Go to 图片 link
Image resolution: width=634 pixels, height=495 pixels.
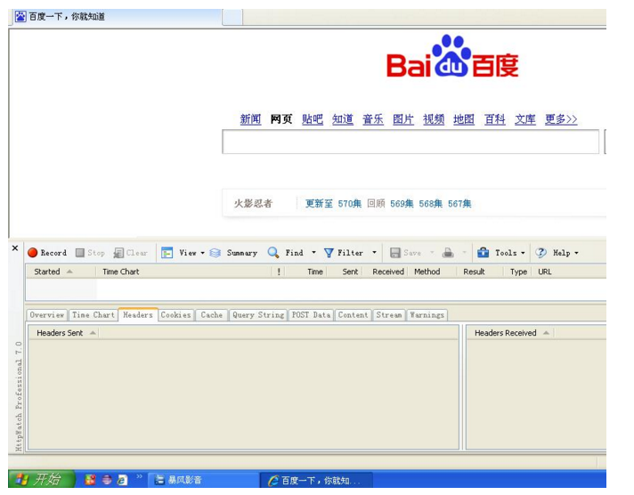pyautogui.click(x=403, y=119)
